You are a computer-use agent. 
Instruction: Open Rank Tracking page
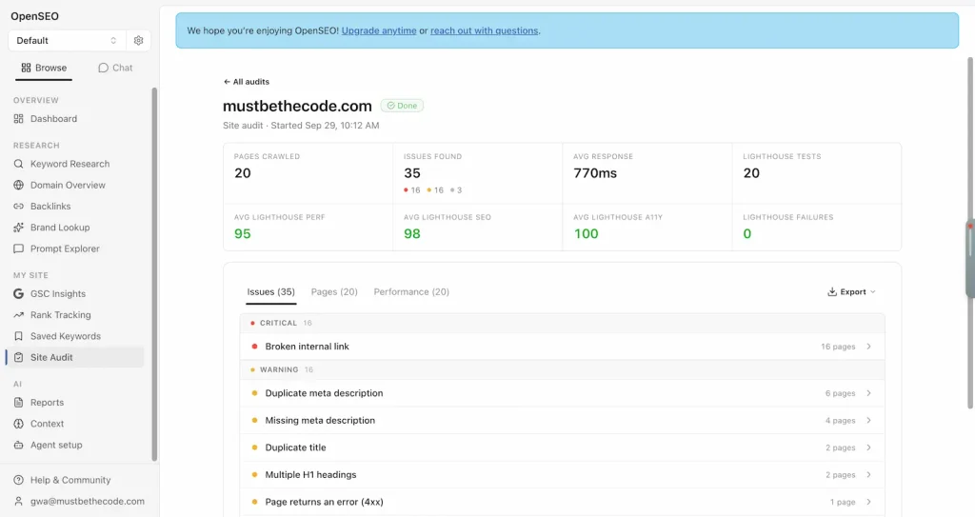pyautogui.click(x=60, y=315)
